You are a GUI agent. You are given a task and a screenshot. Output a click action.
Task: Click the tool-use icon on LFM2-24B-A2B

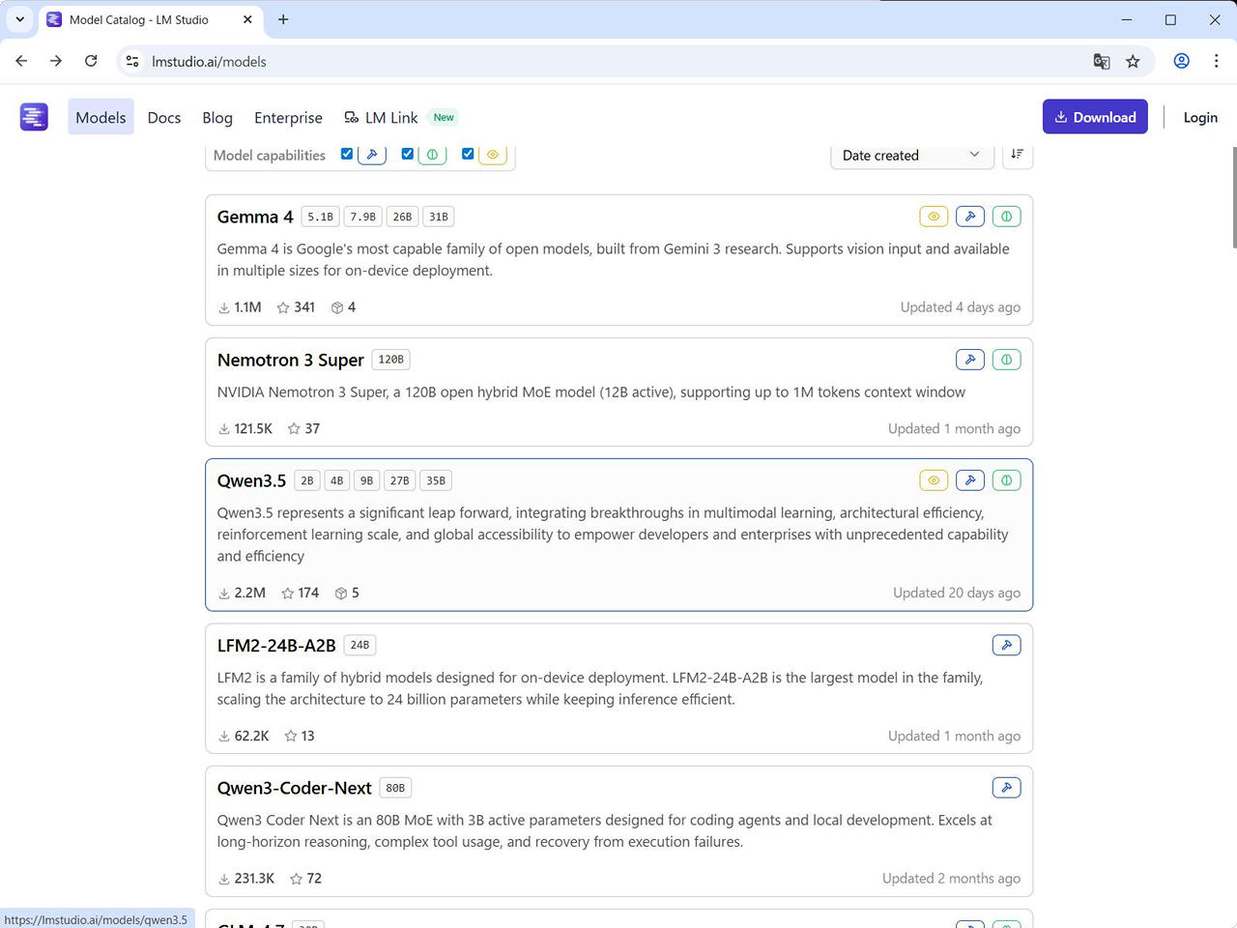coord(1006,645)
